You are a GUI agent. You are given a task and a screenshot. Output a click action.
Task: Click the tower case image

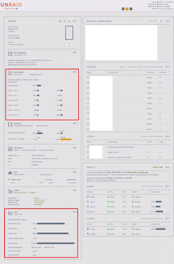pos(69,33)
